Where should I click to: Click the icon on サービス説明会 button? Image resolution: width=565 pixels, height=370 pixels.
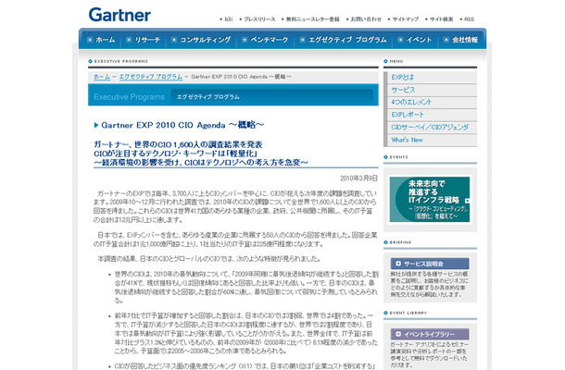coord(398,264)
